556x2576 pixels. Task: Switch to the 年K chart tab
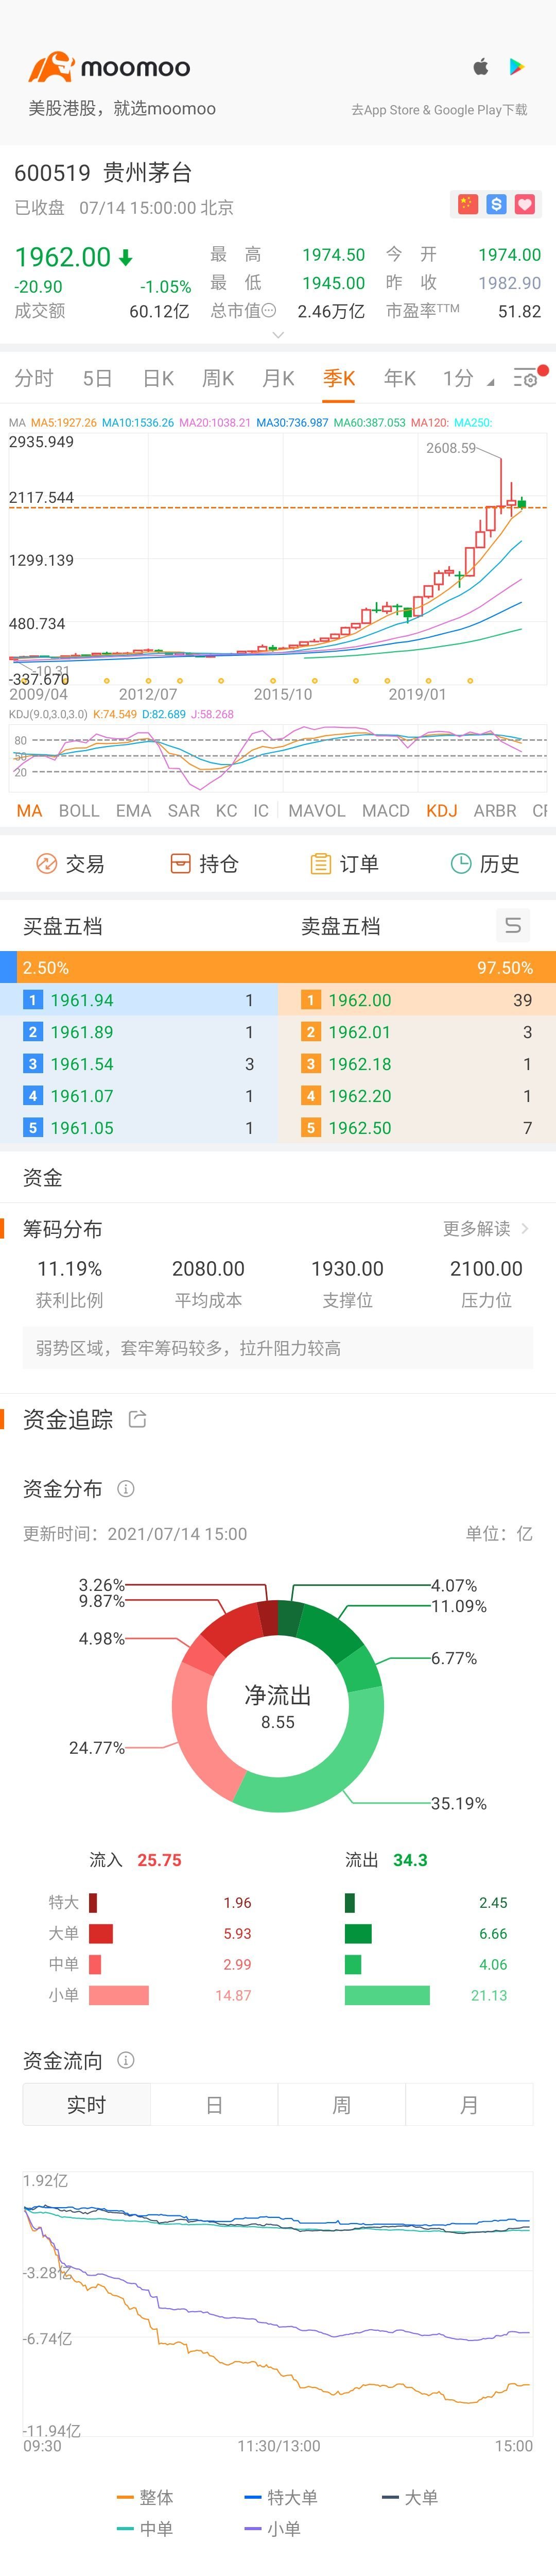coord(400,378)
